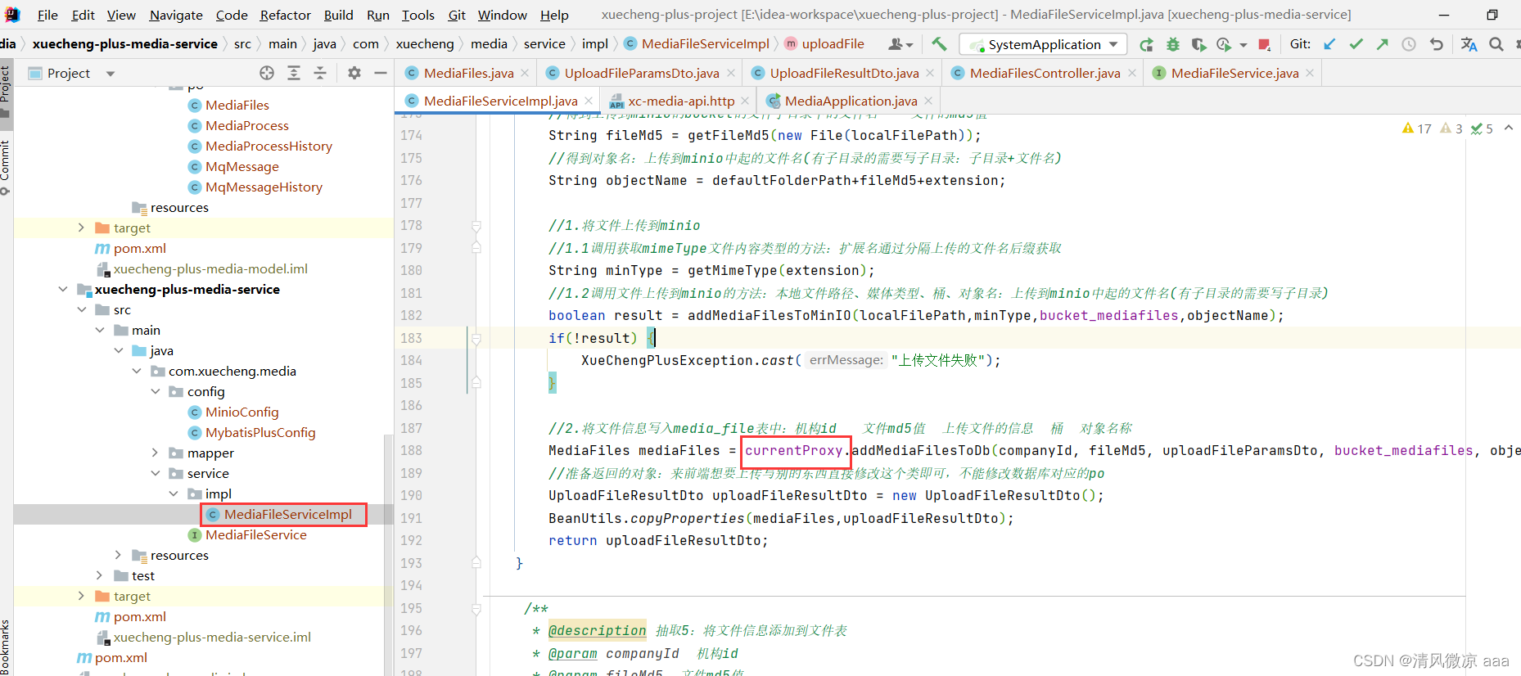This screenshot has height=676, width=1521.
Task: Open the Project panel gear options
Action: point(354,73)
